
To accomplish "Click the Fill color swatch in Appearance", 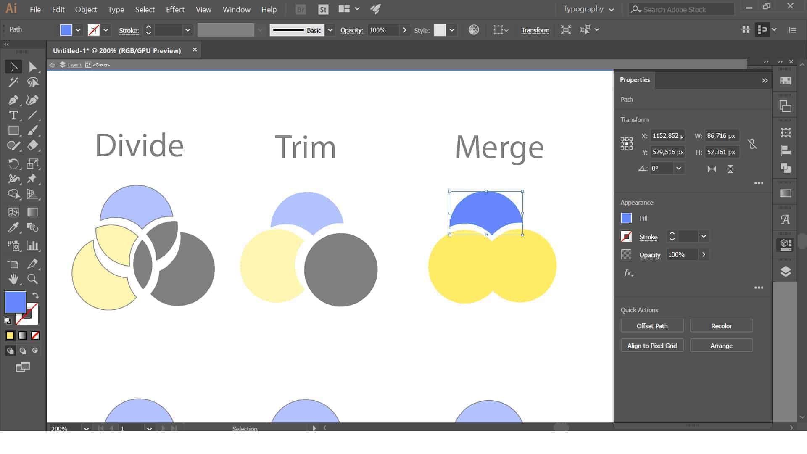I will [x=626, y=218].
